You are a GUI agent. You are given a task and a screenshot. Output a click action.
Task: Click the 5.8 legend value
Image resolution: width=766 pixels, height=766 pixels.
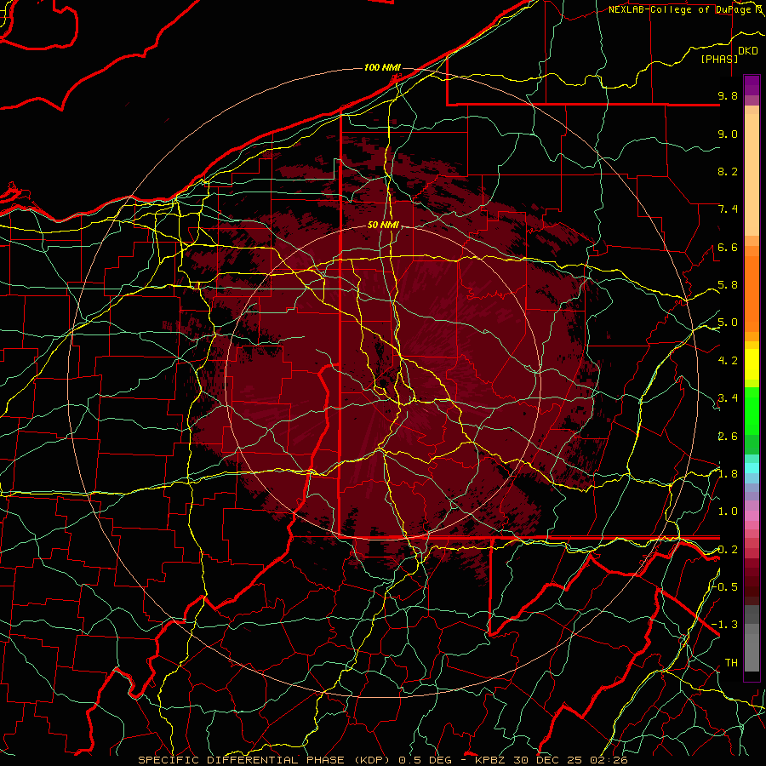(728, 285)
